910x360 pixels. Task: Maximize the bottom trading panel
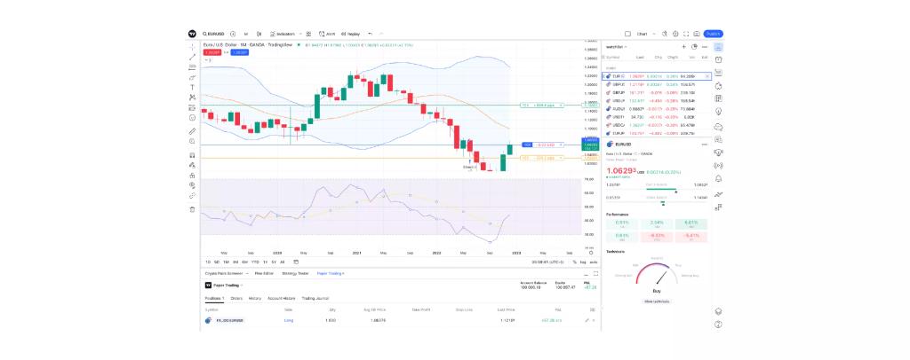tap(596, 273)
